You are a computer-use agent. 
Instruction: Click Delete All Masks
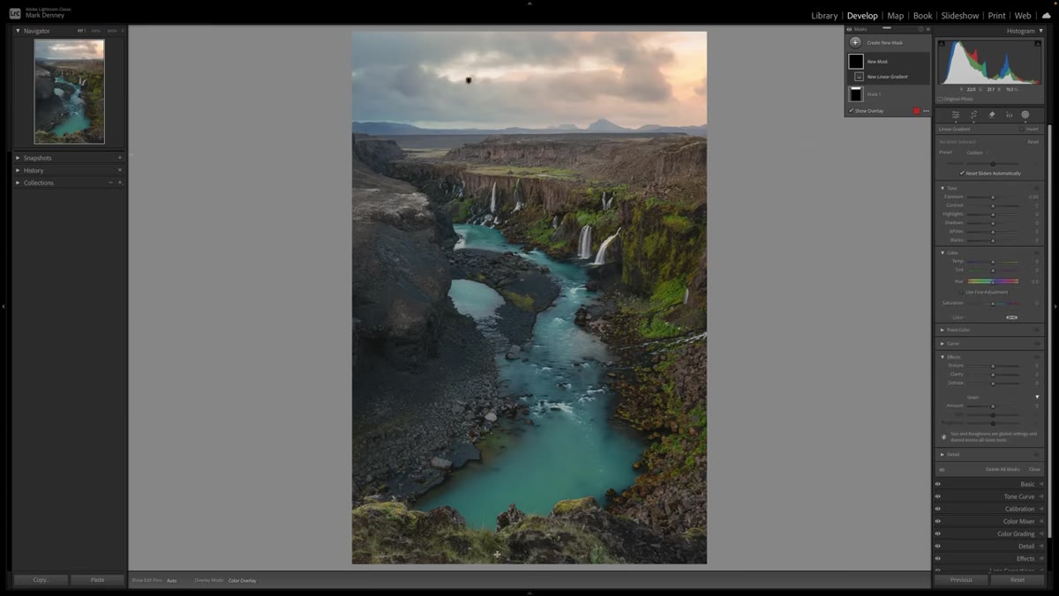point(1004,469)
